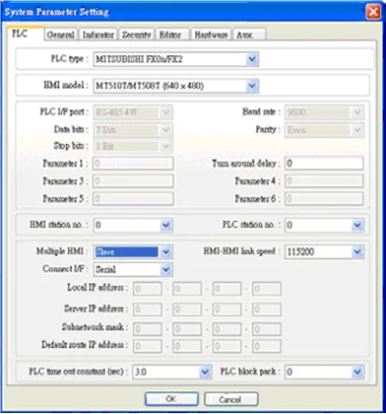This screenshot has width=386, height=414.
Task: Click the Parameter 4 field
Action: [324, 181]
